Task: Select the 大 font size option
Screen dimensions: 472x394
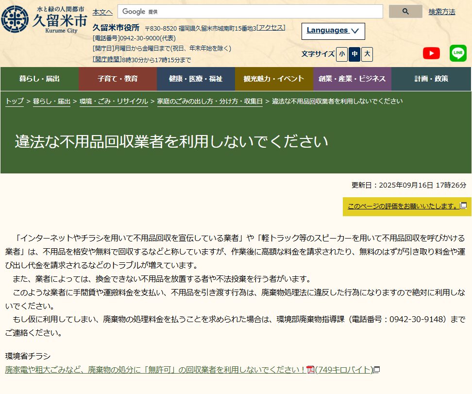Action: pyautogui.click(x=367, y=55)
